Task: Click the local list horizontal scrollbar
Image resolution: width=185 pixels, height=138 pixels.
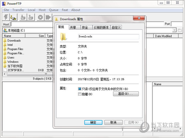Action: pyautogui.click(x=30, y=74)
